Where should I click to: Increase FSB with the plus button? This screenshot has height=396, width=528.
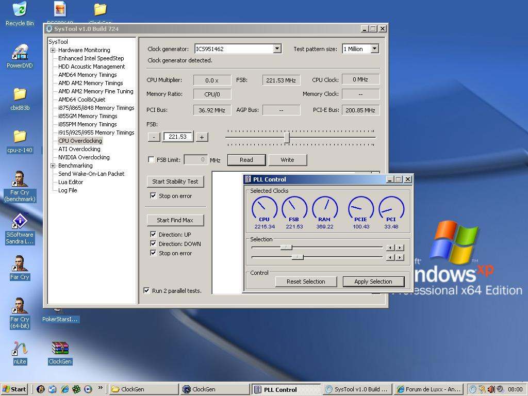[202, 137]
